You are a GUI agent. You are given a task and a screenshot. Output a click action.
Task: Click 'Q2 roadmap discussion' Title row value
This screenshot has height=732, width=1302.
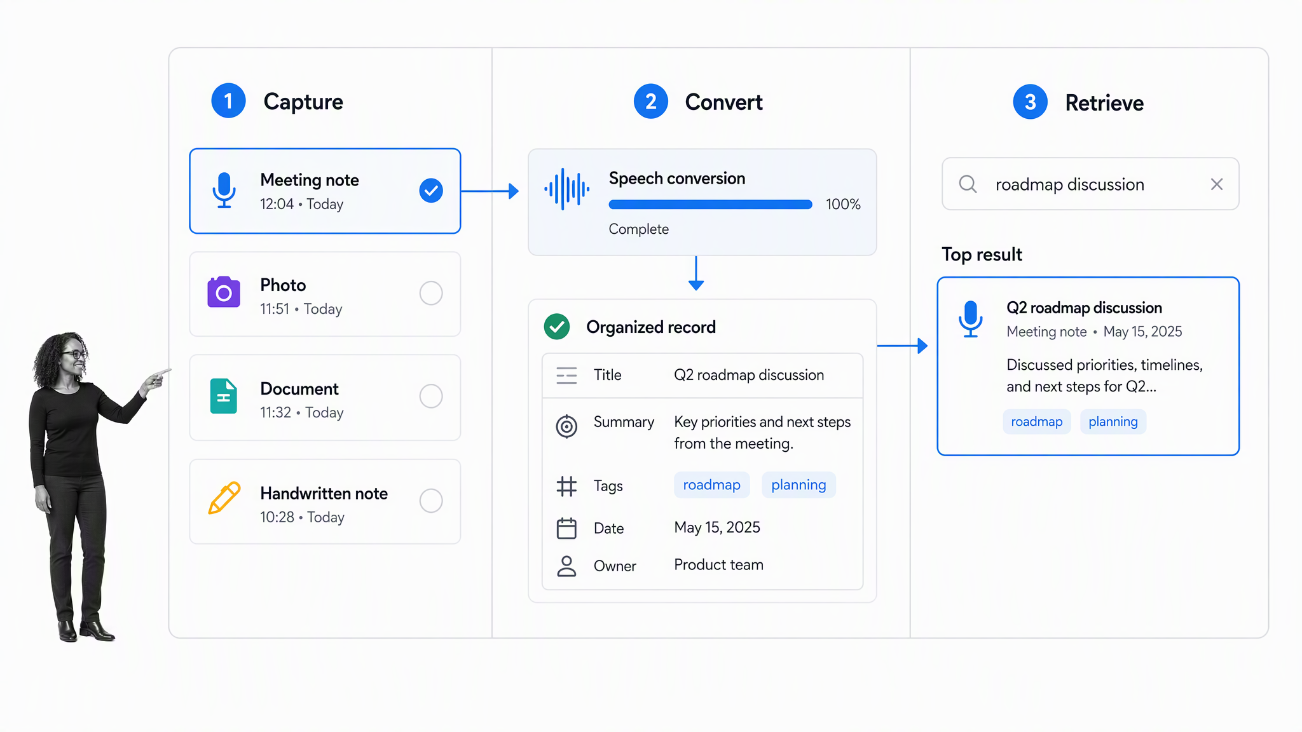(749, 376)
